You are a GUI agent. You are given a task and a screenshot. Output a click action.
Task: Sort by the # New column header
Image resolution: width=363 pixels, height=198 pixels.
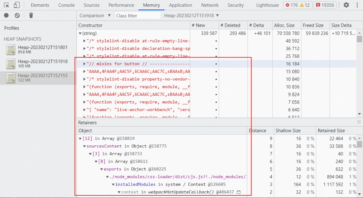click(x=204, y=25)
